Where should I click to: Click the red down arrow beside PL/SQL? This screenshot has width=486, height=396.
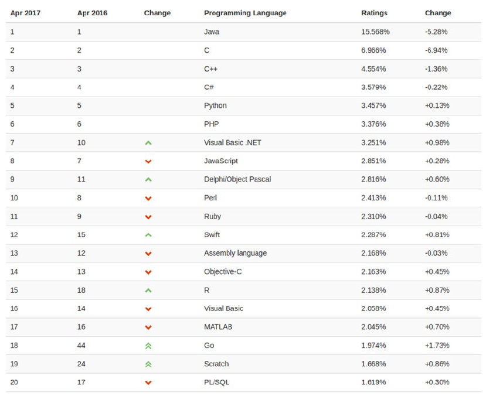coord(148,383)
